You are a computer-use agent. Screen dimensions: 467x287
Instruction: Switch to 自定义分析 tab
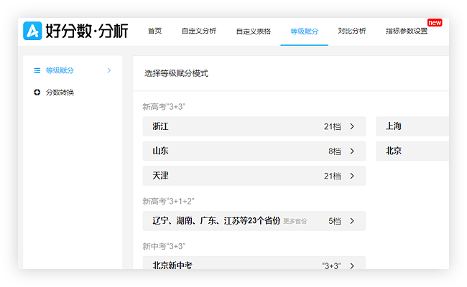(x=198, y=31)
